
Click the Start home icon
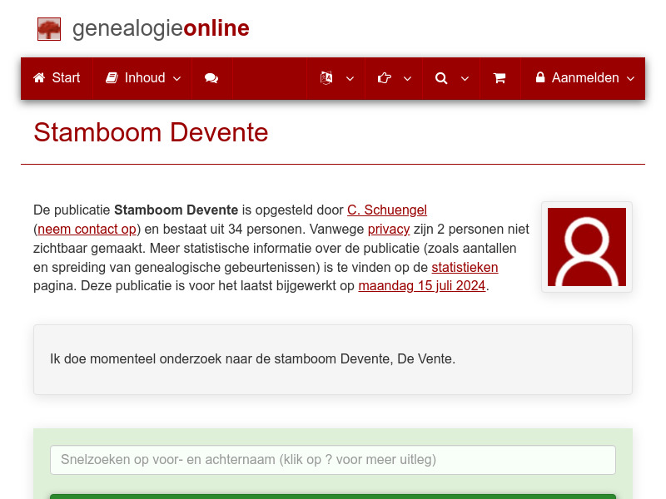[x=39, y=77]
